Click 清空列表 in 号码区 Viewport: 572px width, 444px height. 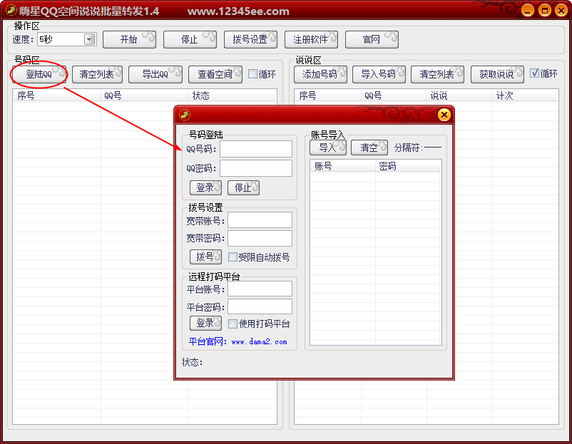pyautogui.click(x=97, y=74)
